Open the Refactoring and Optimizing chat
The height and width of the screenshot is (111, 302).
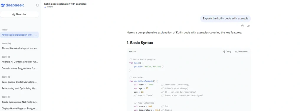19,89
